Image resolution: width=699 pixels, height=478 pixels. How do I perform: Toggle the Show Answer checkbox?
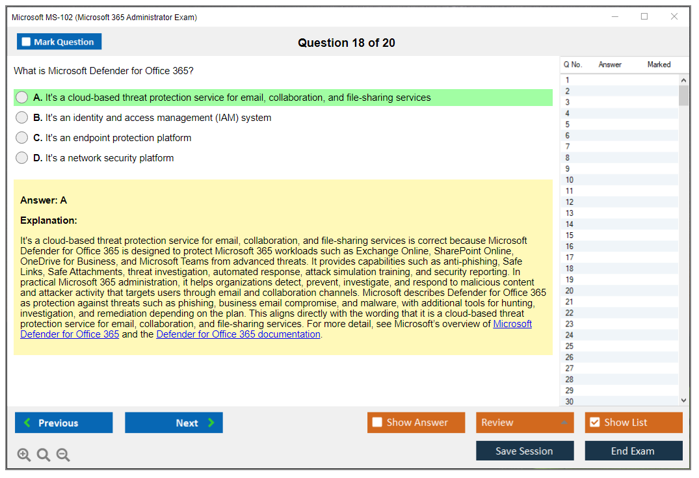377,422
